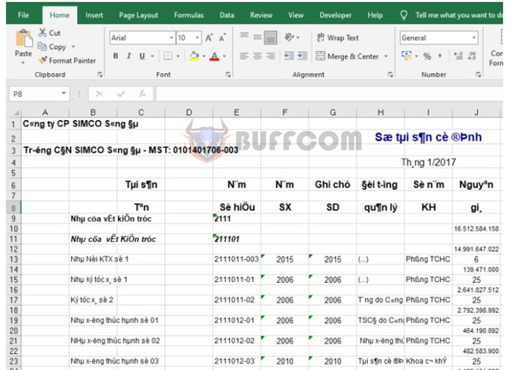The width and height of the screenshot is (513, 370).
Task: Open the Arial font name dropdown
Action: coord(171,38)
